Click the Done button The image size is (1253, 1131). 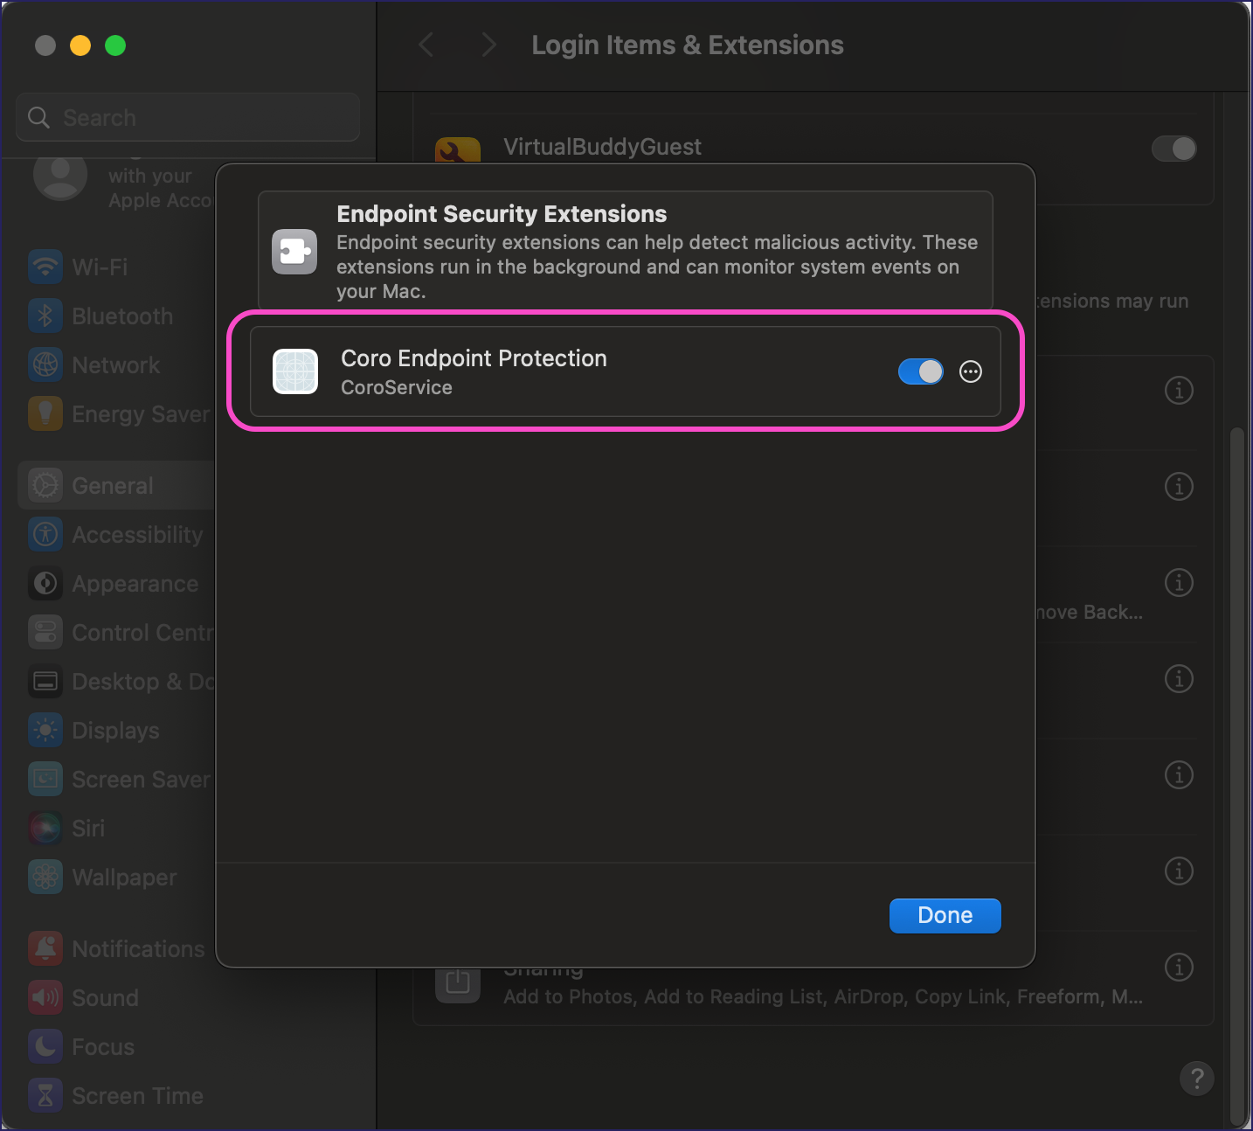pos(945,915)
